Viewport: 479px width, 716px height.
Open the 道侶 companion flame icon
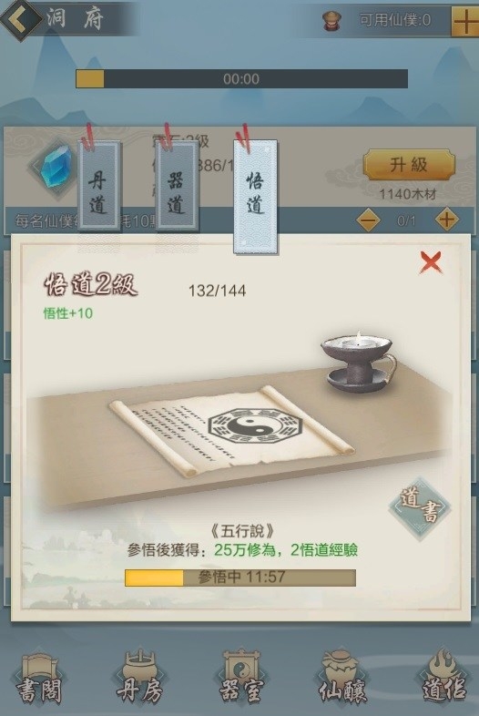tap(442, 679)
